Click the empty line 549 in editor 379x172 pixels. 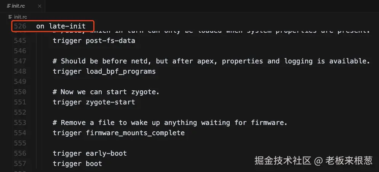152,82
